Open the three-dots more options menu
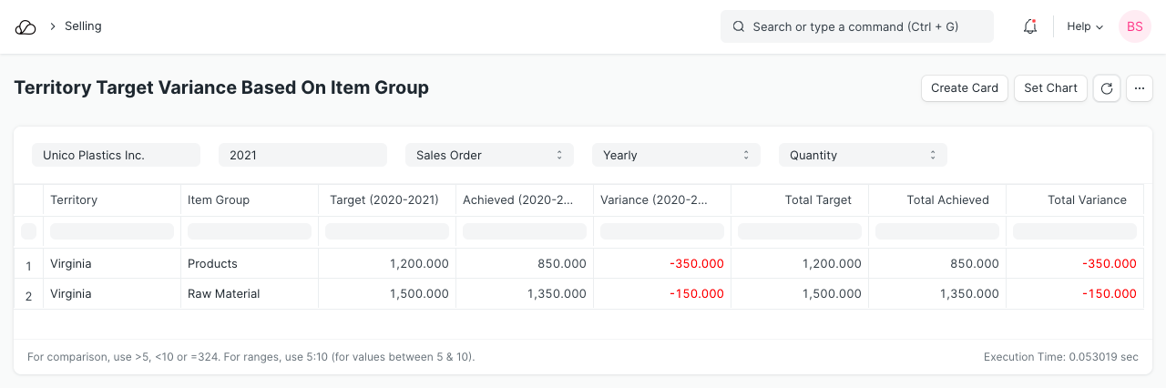 click(1140, 88)
